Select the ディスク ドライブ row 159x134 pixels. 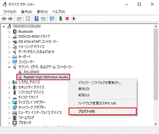click(x=28, y=97)
